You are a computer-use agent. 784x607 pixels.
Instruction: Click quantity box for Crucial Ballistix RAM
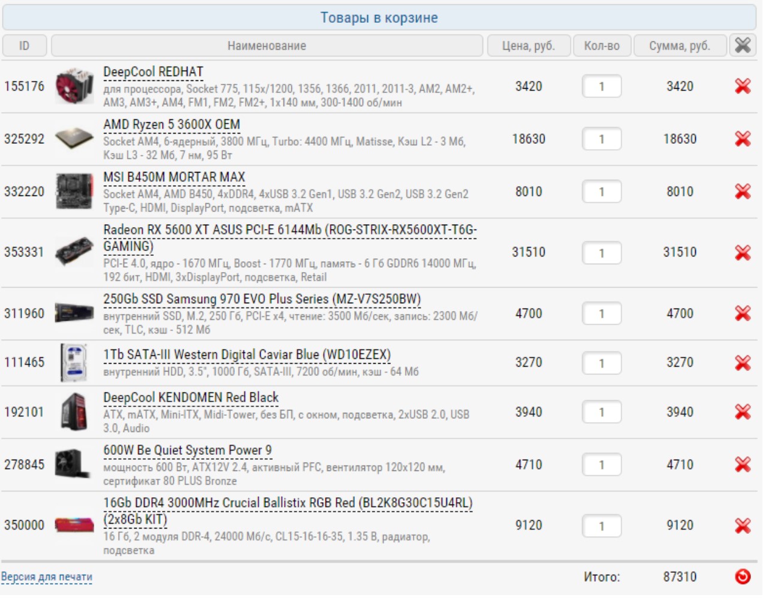[601, 526]
